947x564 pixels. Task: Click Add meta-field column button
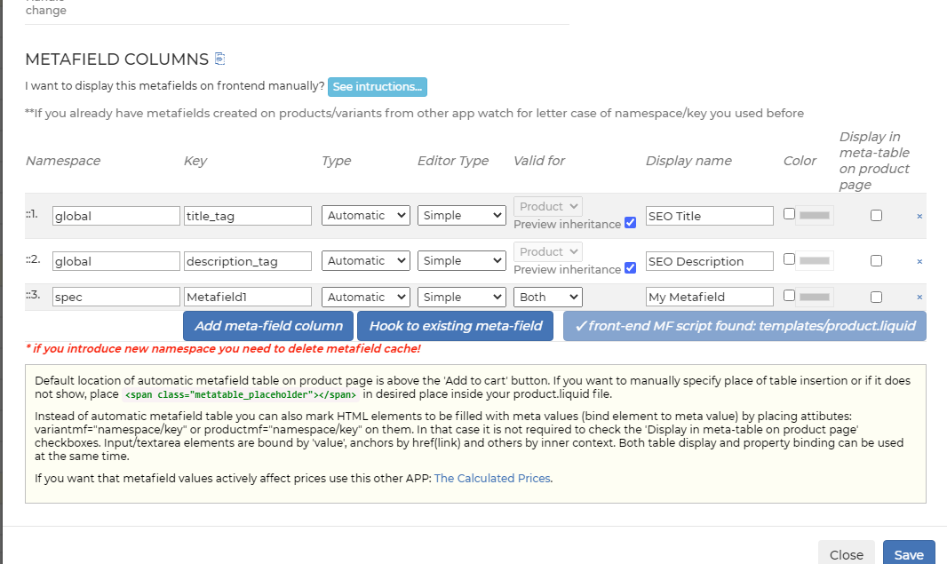[268, 326]
